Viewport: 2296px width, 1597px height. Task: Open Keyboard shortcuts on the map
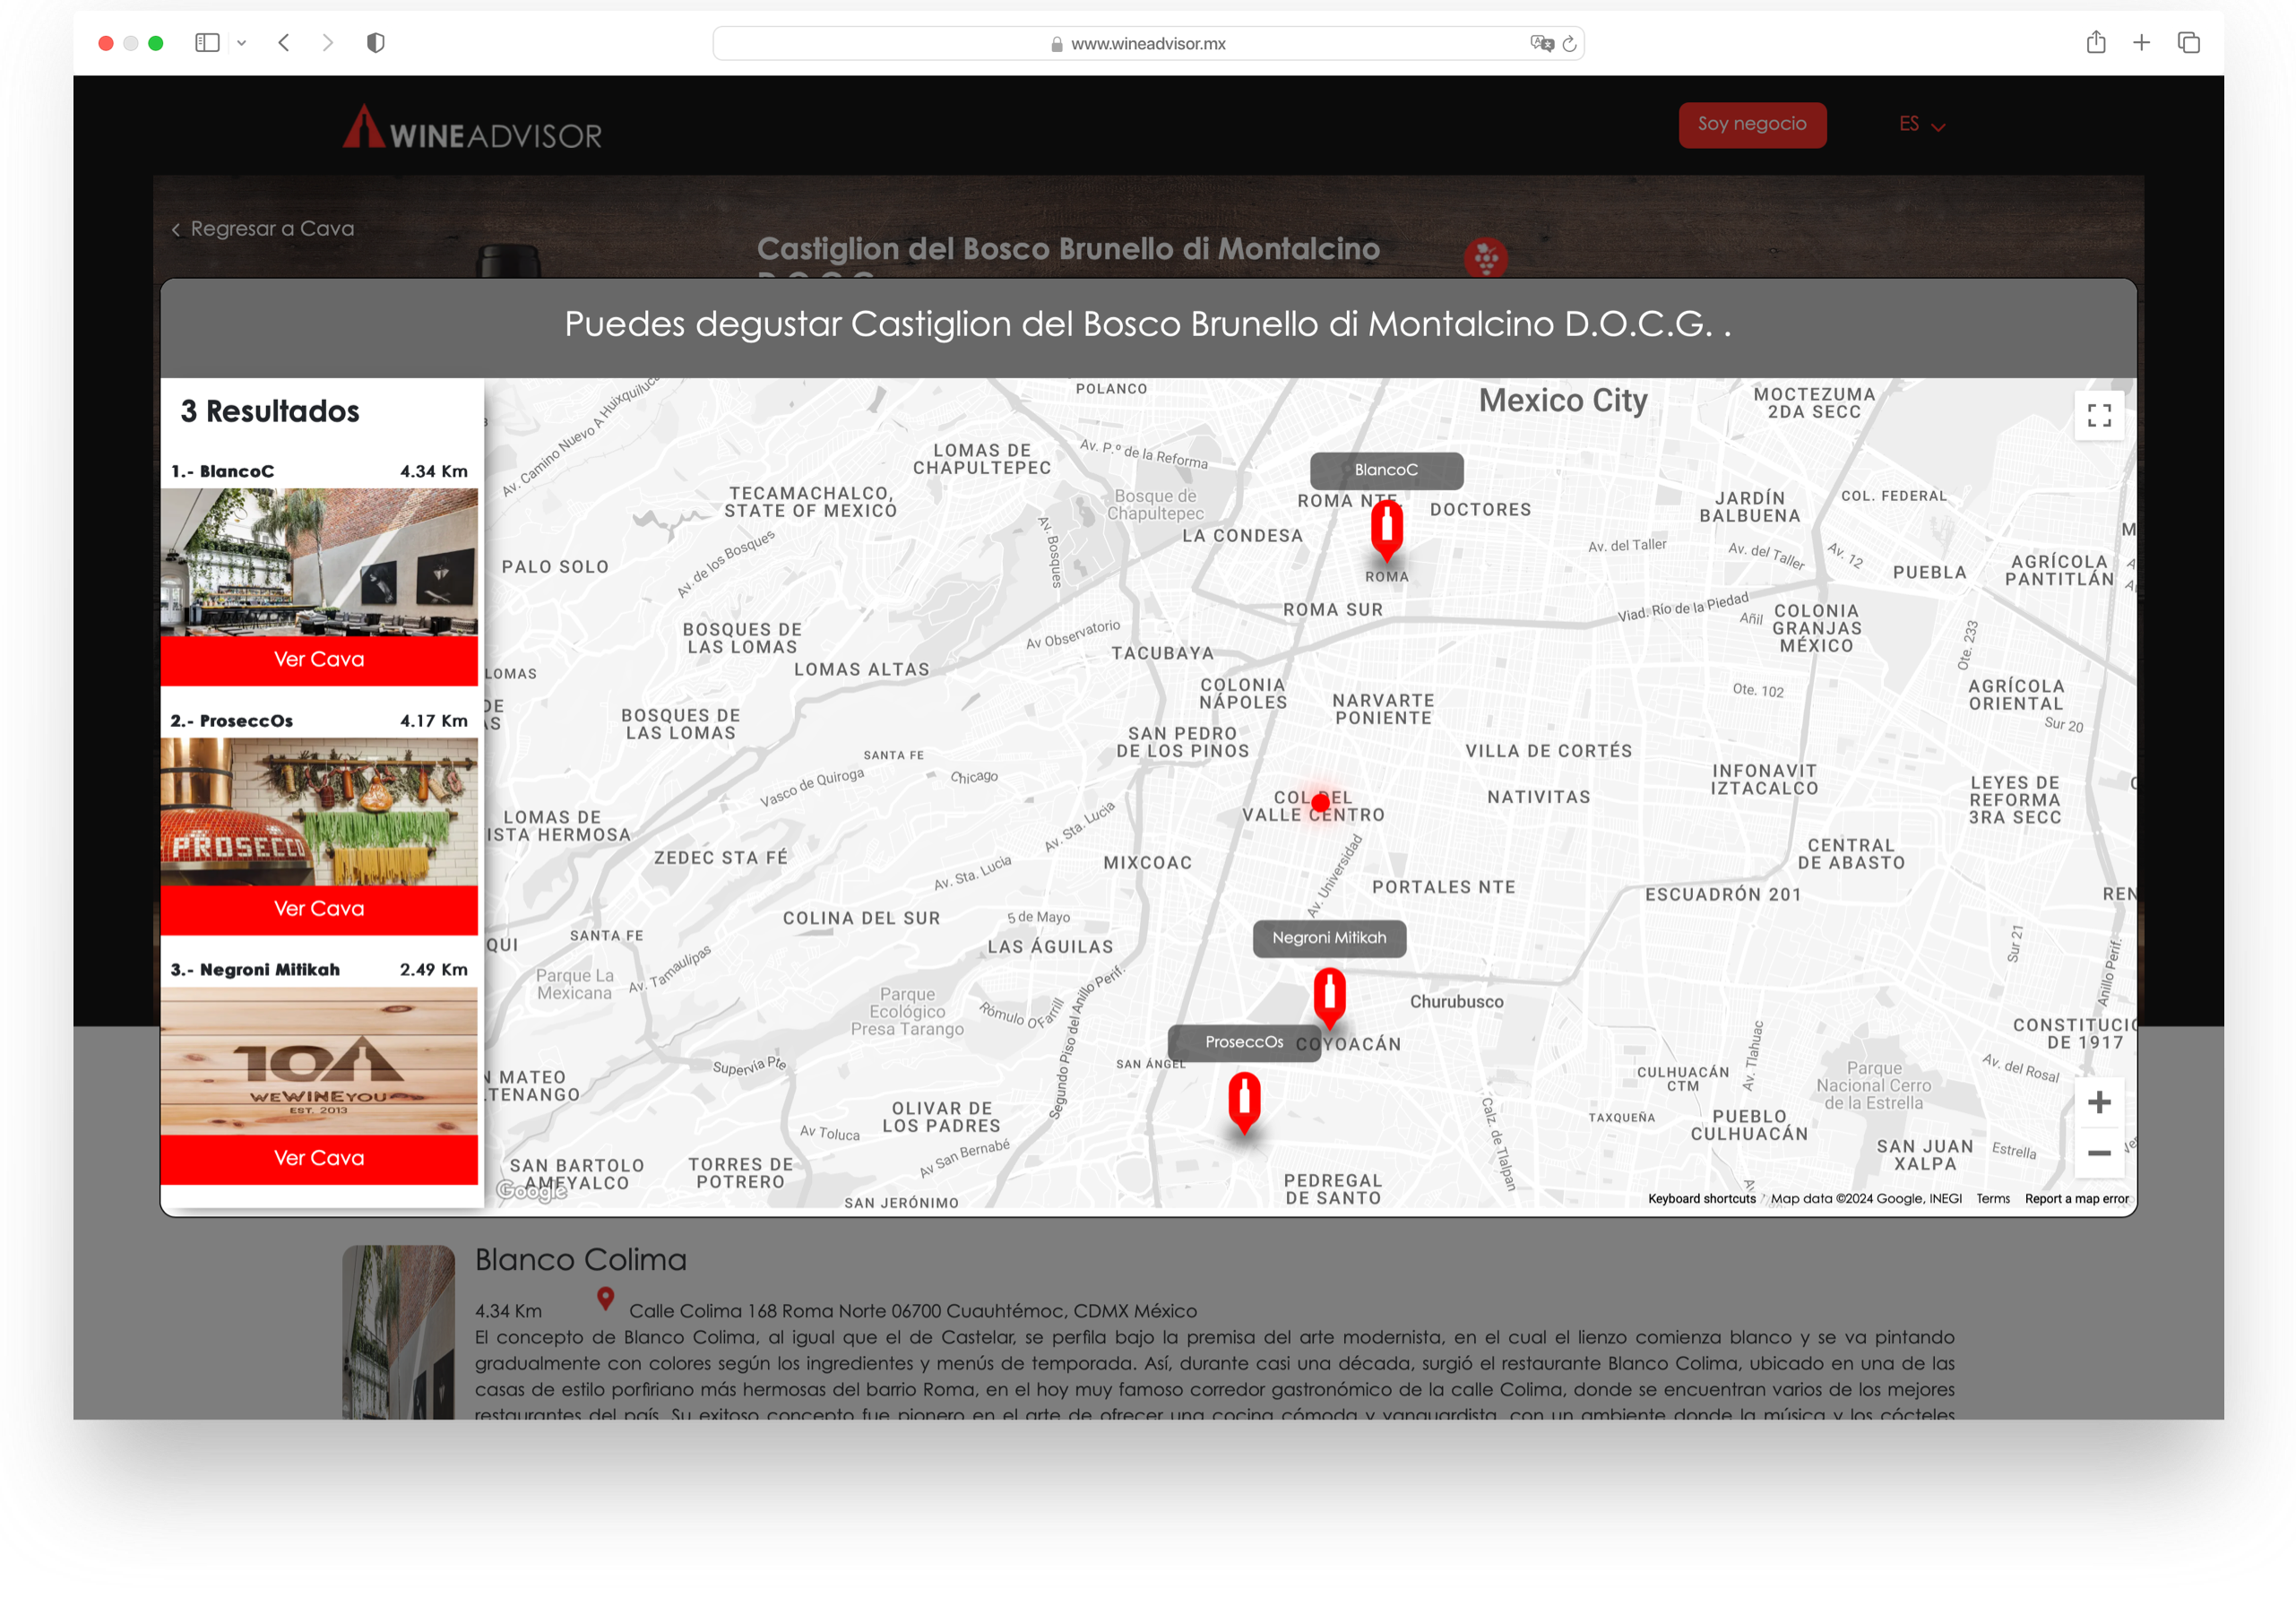pos(1702,1199)
